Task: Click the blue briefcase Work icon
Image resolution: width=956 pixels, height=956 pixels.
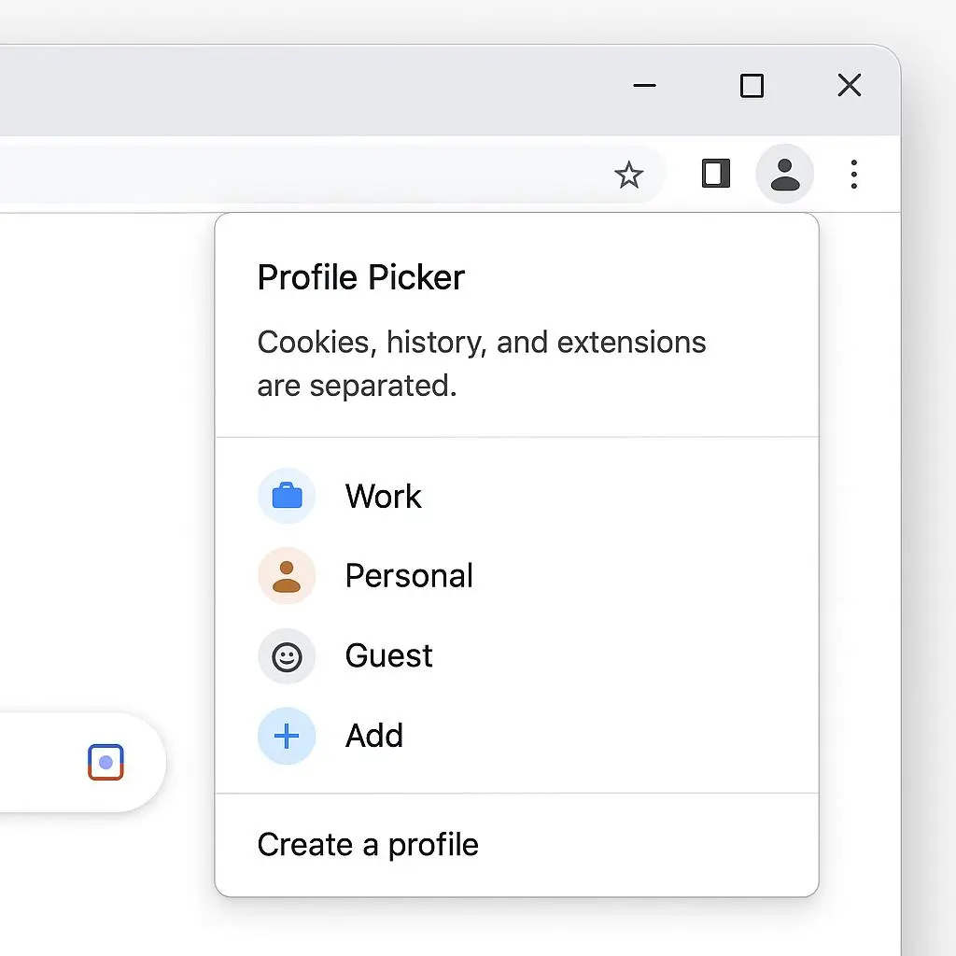Action: pyautogui.click(x=287, y=496)
